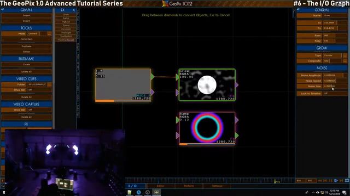Viewport: 350px width, 196px height.
Task: Click the Ramp node's purple output connector
Action: coord(237,120)
